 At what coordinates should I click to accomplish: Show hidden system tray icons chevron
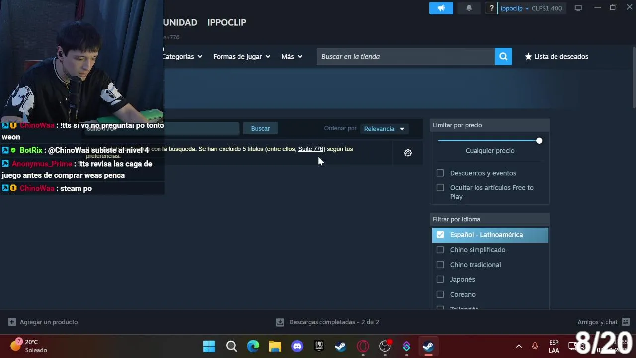click(519, 346)
